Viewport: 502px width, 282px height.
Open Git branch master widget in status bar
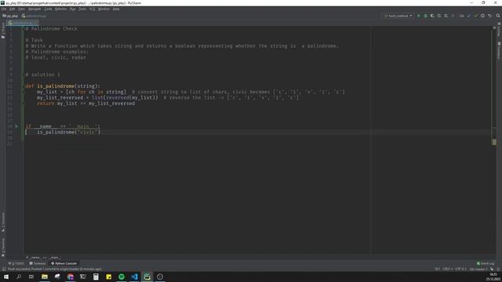(478, 269)
